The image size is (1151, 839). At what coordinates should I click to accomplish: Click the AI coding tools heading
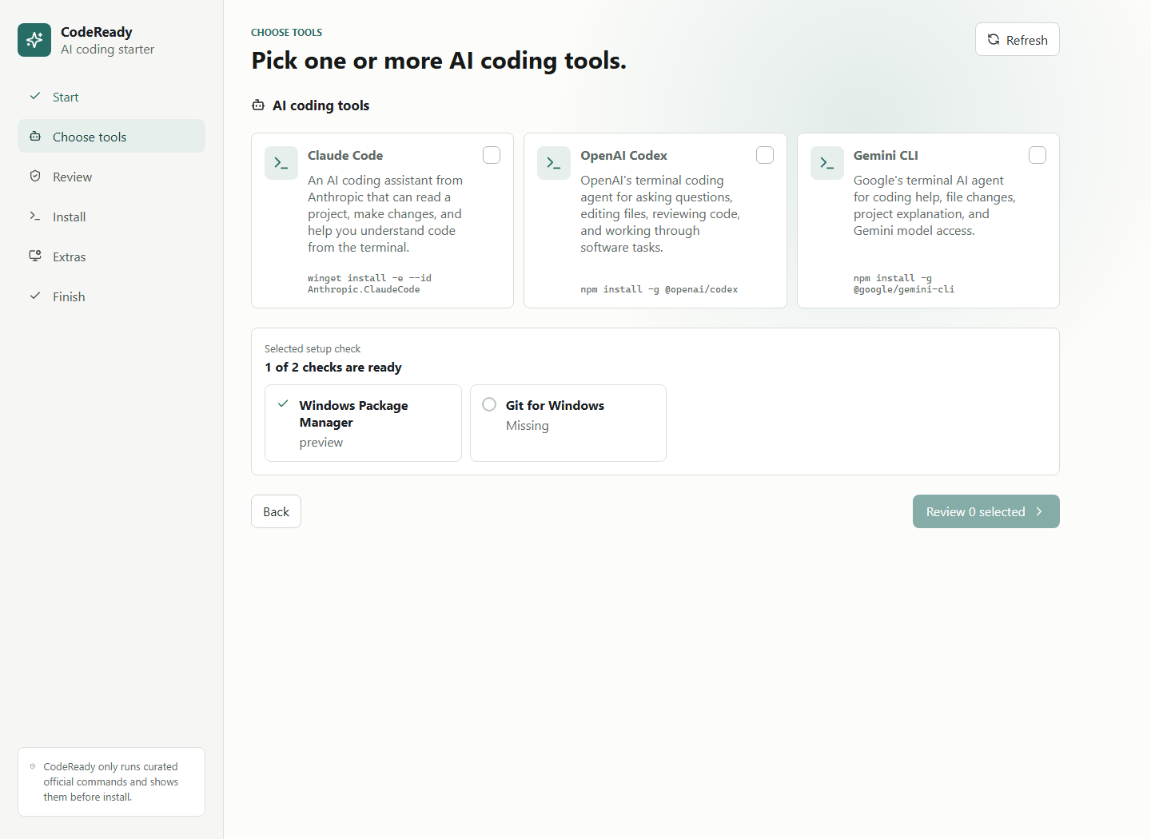click(321, 105)
